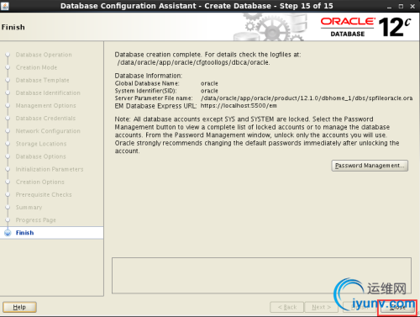The width and height of the screenshot is (420, 317).
Task: Click the Finish step bullet icon
Action: click(8, 233)
